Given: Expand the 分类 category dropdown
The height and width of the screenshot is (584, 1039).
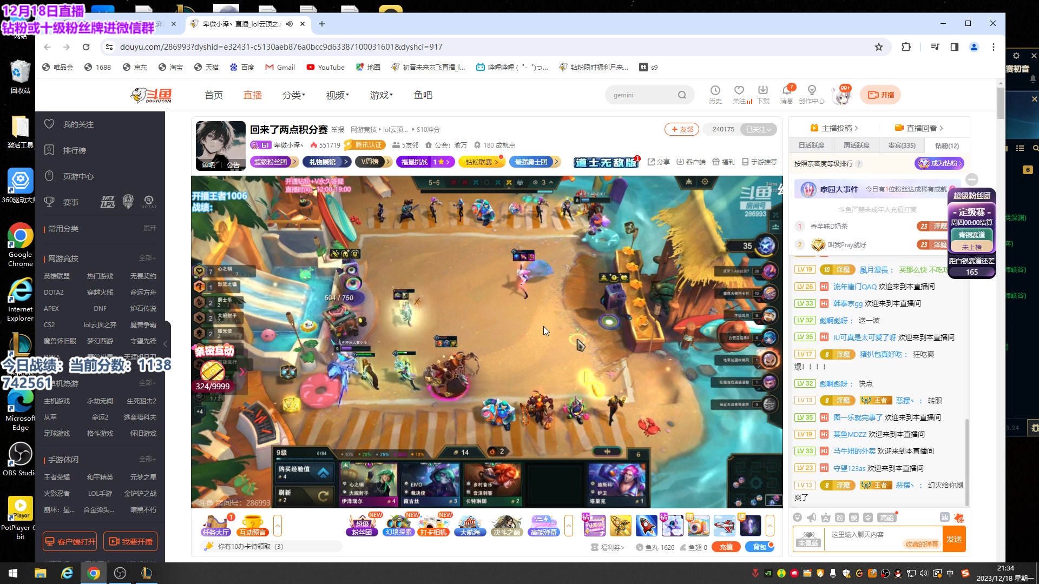Looking at the screenshot, I should 294,95.
